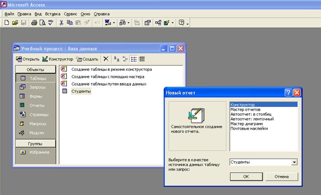
Task: Close the Новый отчет dialog
Action: (297, 92)
